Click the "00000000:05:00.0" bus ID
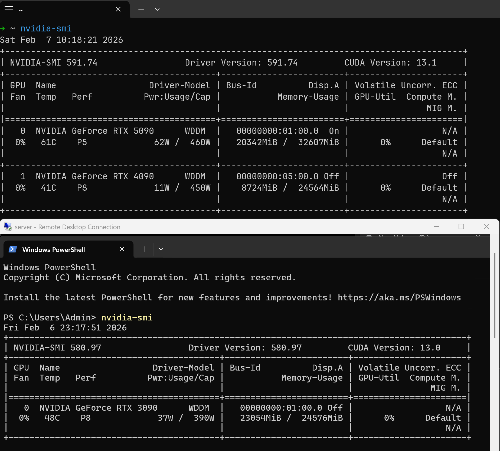500x451 pixels. pyautogui.click(x=277, y=177)
